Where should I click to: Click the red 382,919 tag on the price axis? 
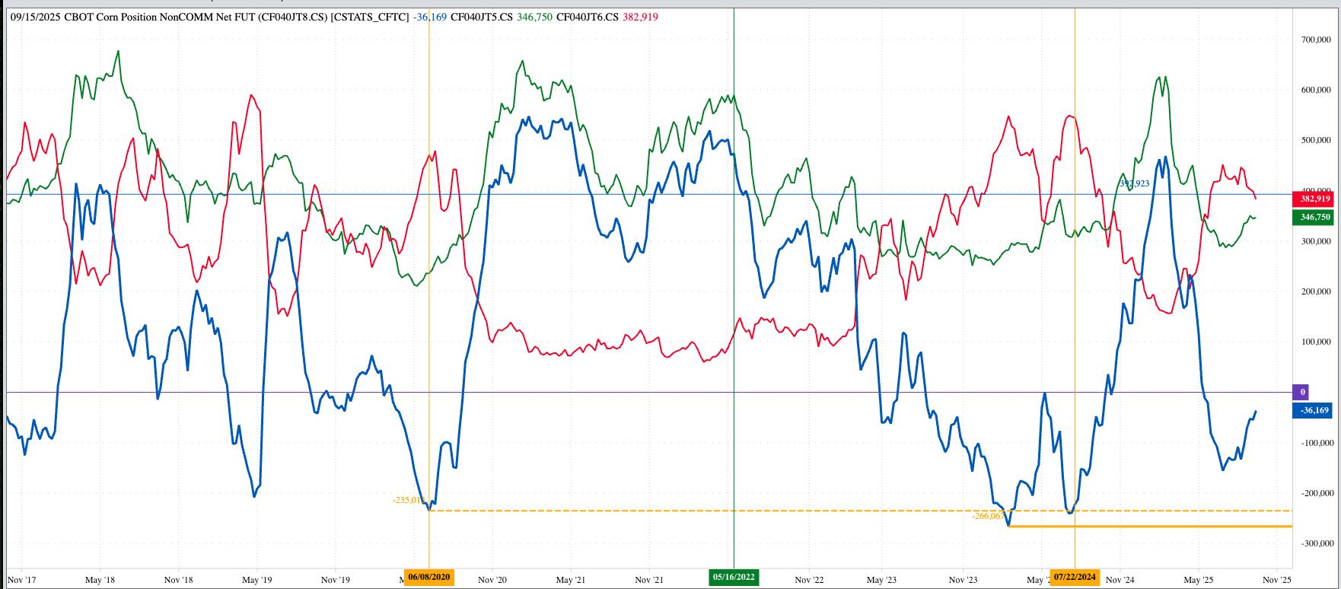(1314, 199)
